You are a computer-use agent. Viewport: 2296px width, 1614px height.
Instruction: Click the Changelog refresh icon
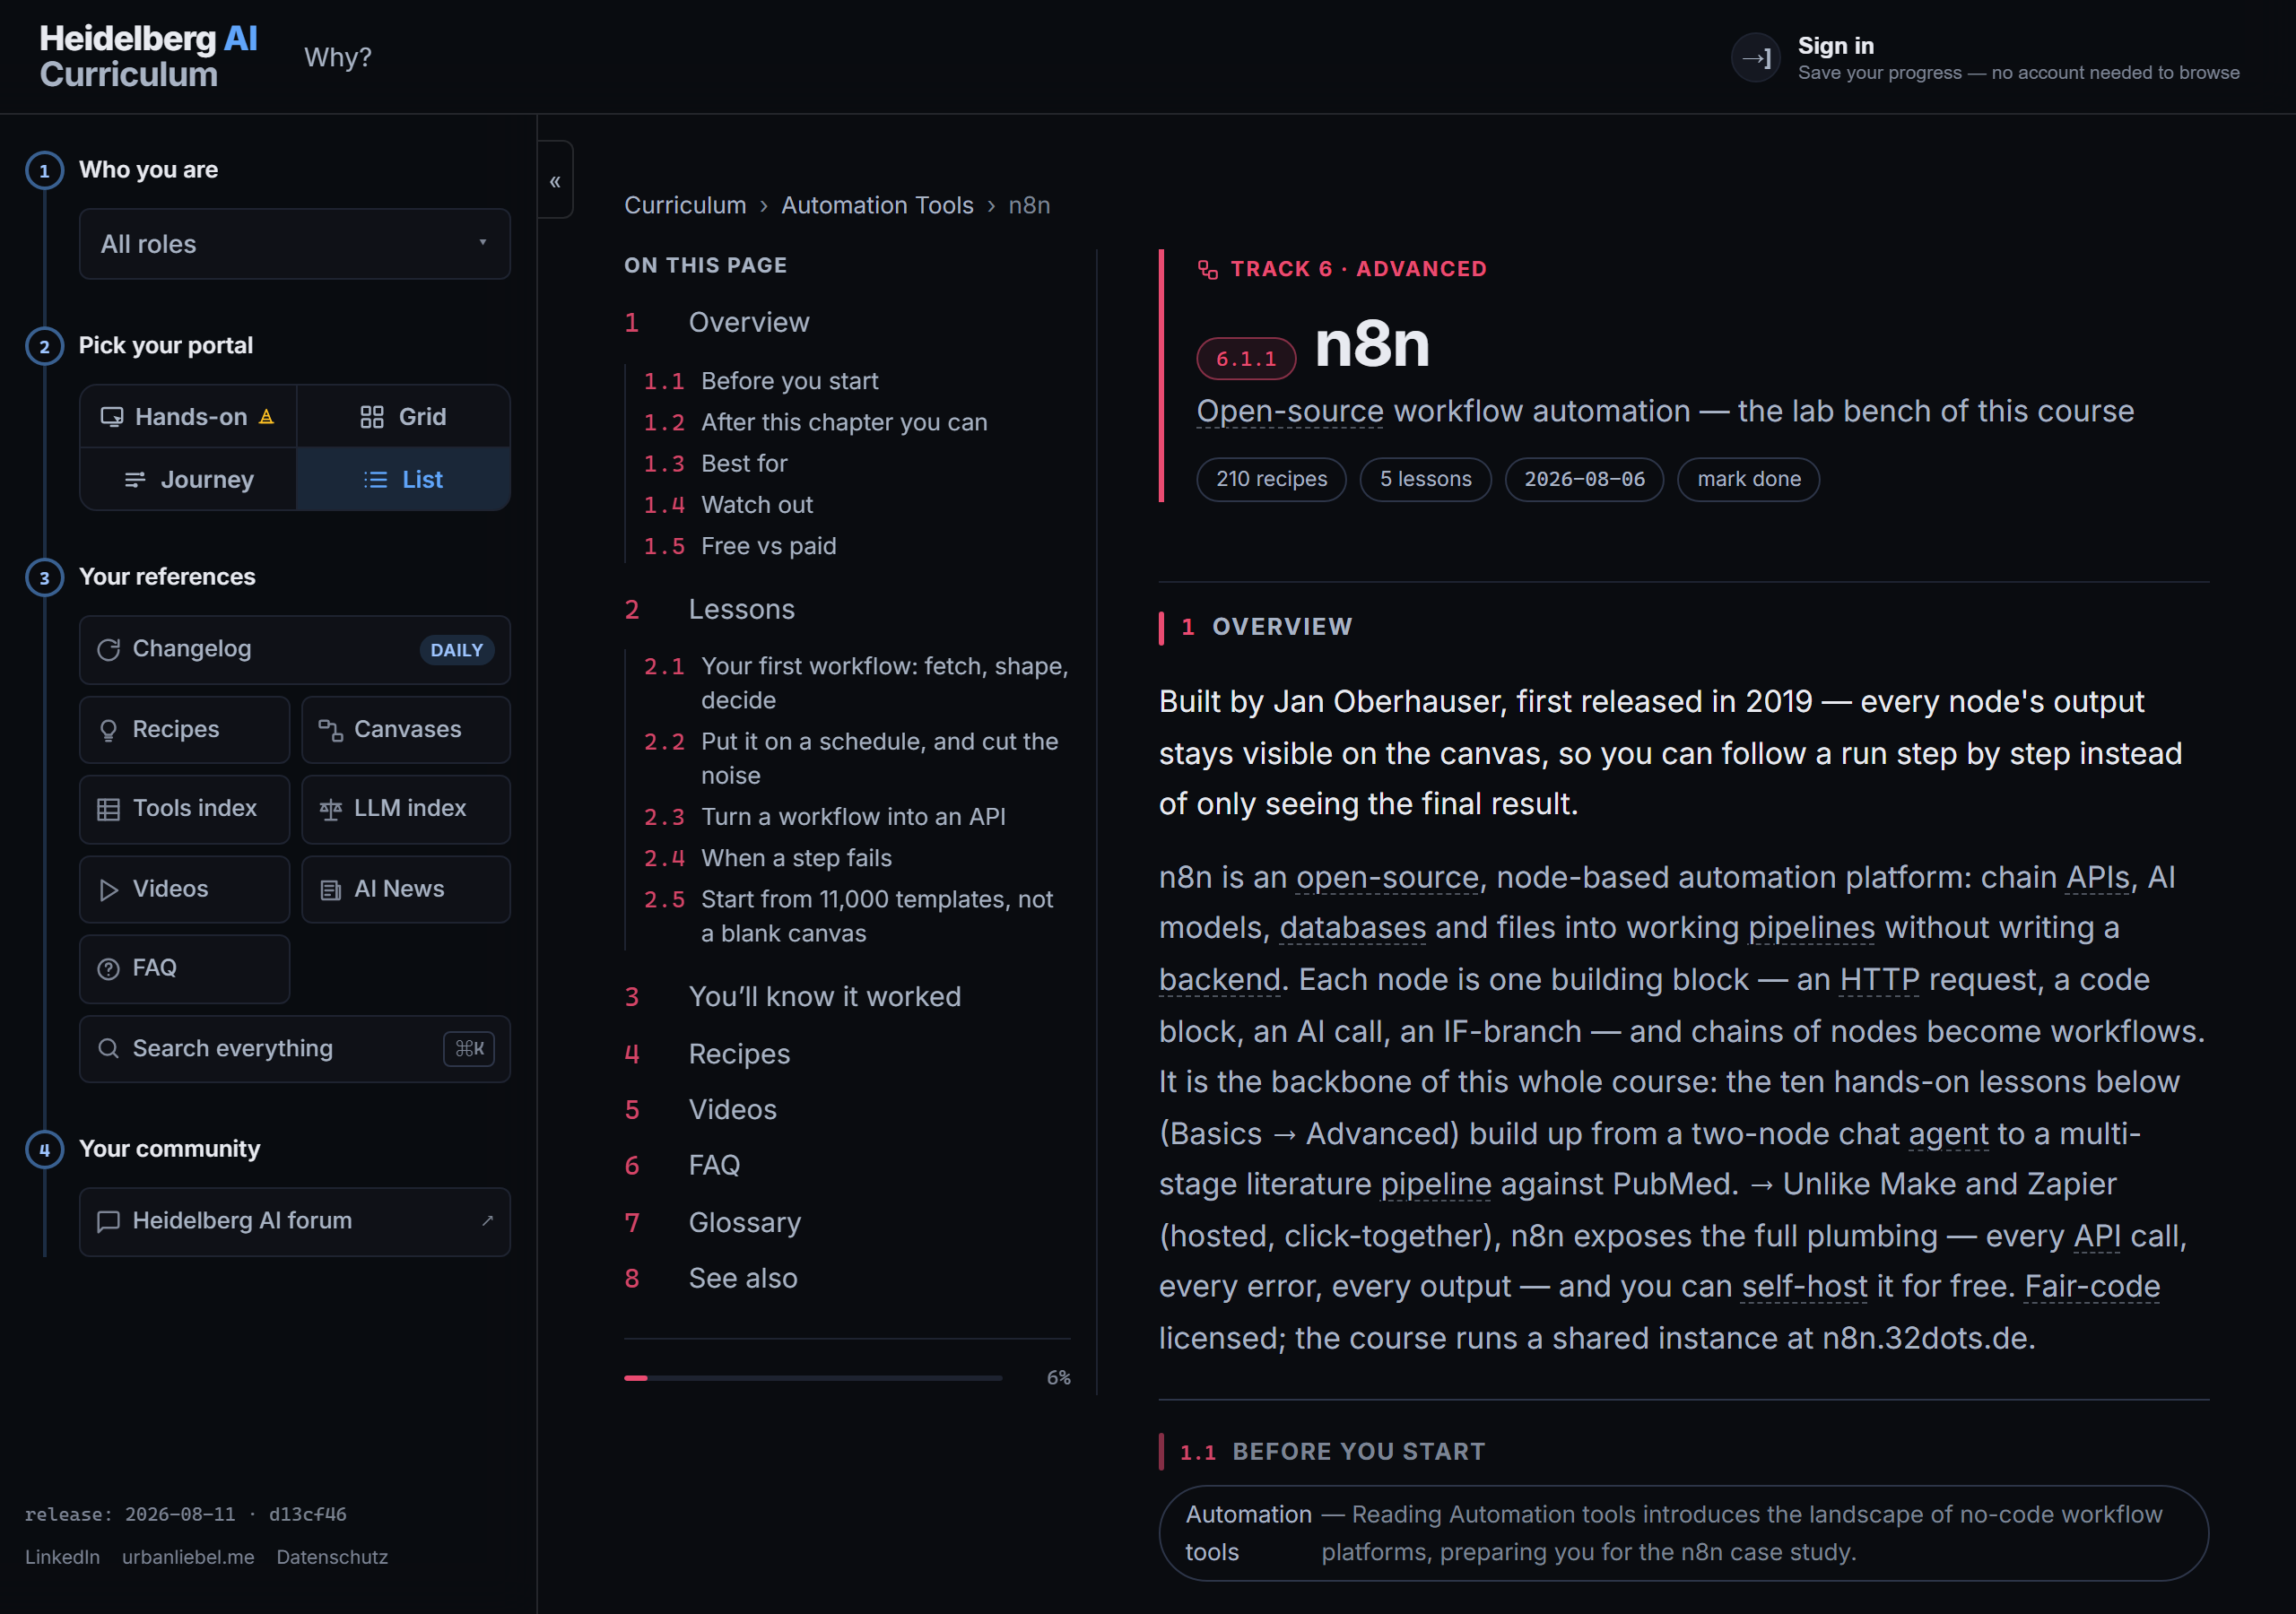pyautogui.click(x=108, y=650)
